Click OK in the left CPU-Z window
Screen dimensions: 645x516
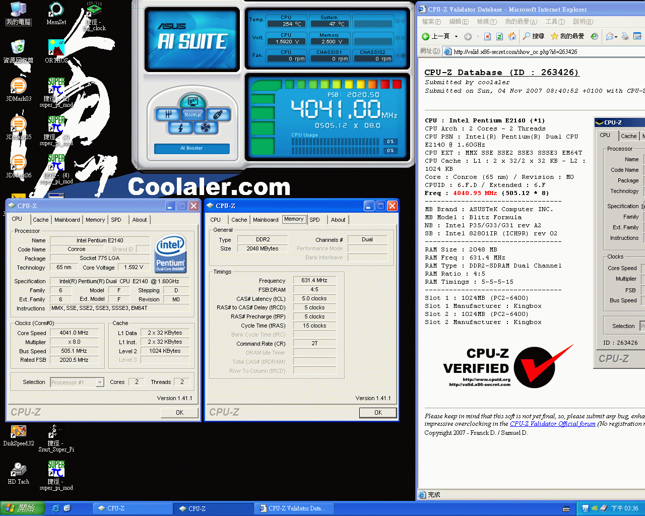pyautogui.click(x=179, y=412)
